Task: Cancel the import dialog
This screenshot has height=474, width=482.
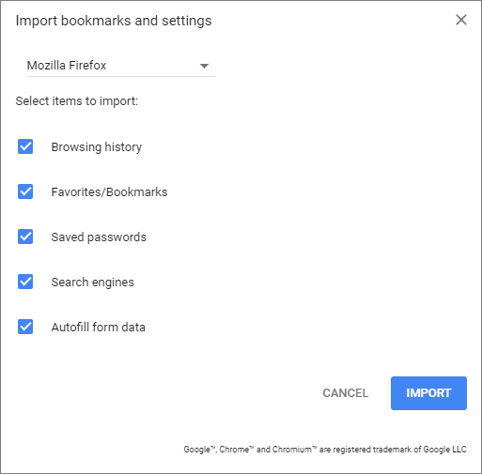Action: 346,393
